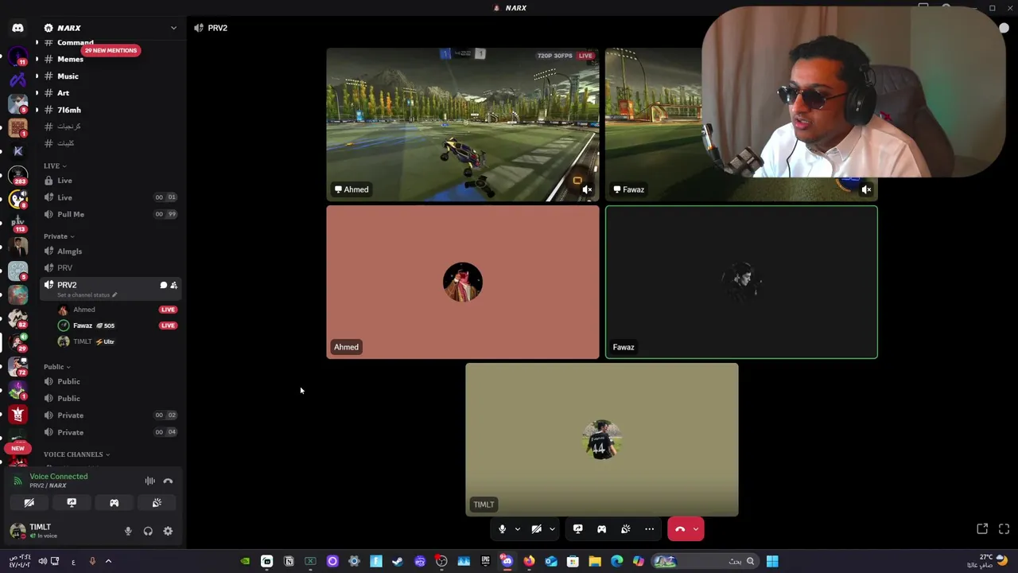1018x573 pixels.
Task: Join the PRV voice channel
Action: (x=110, y=268)
